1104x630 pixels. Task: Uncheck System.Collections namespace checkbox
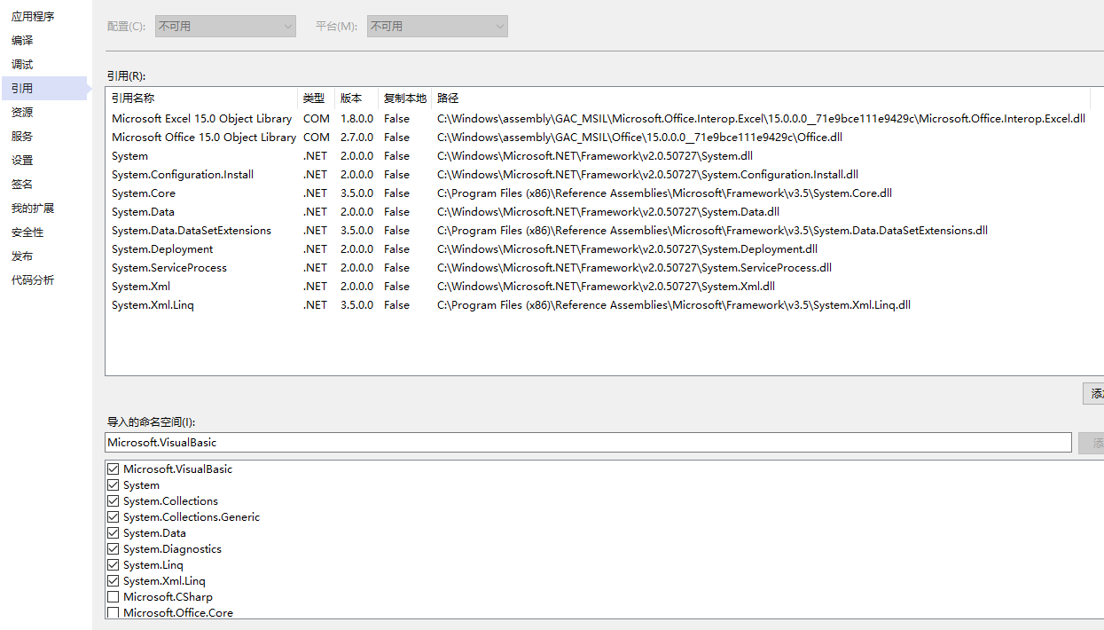pos(113,501)
